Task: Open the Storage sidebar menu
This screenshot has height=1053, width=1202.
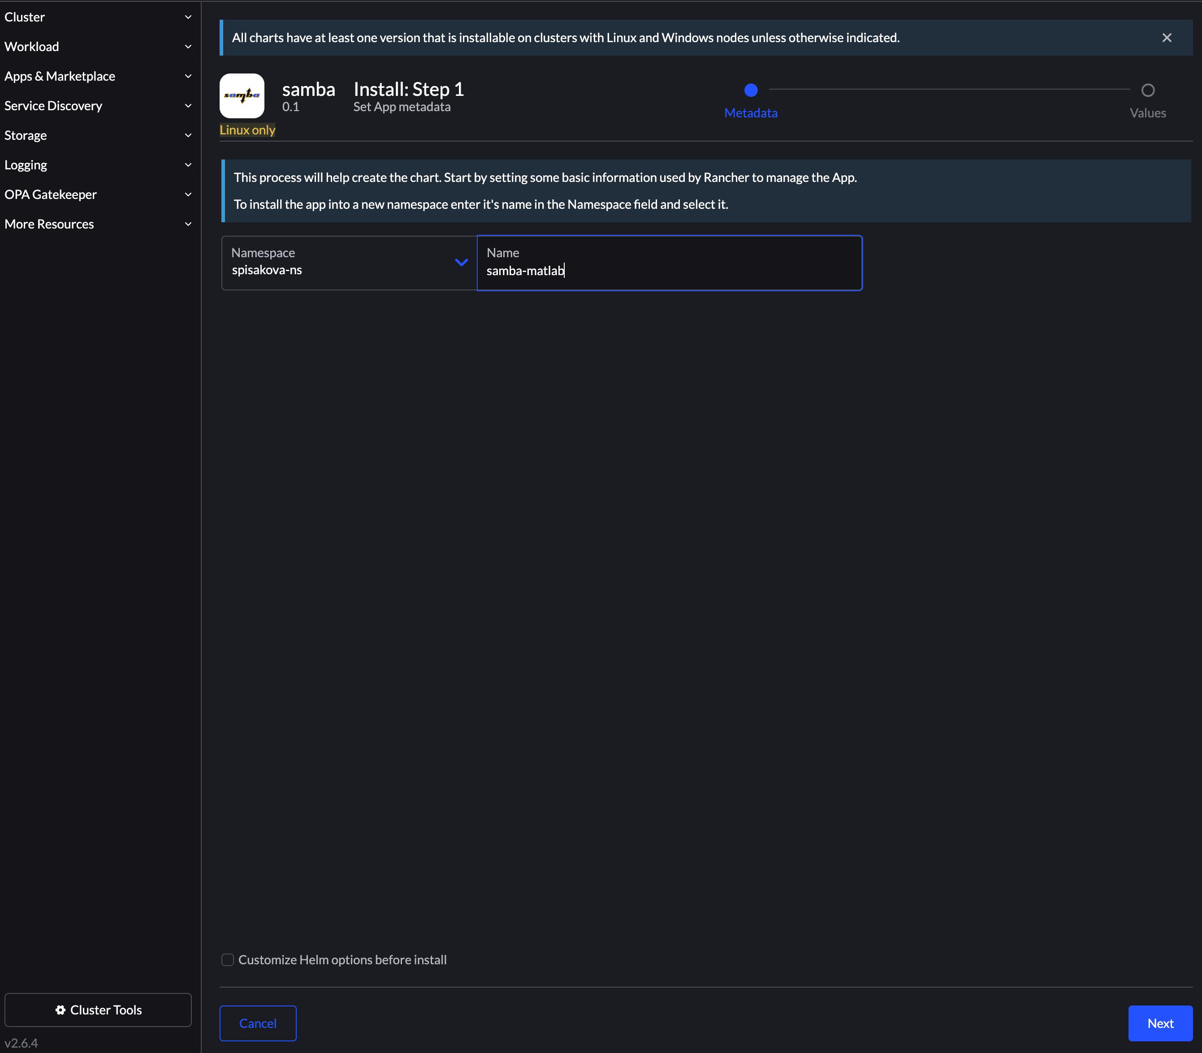Action: [25, 135]
